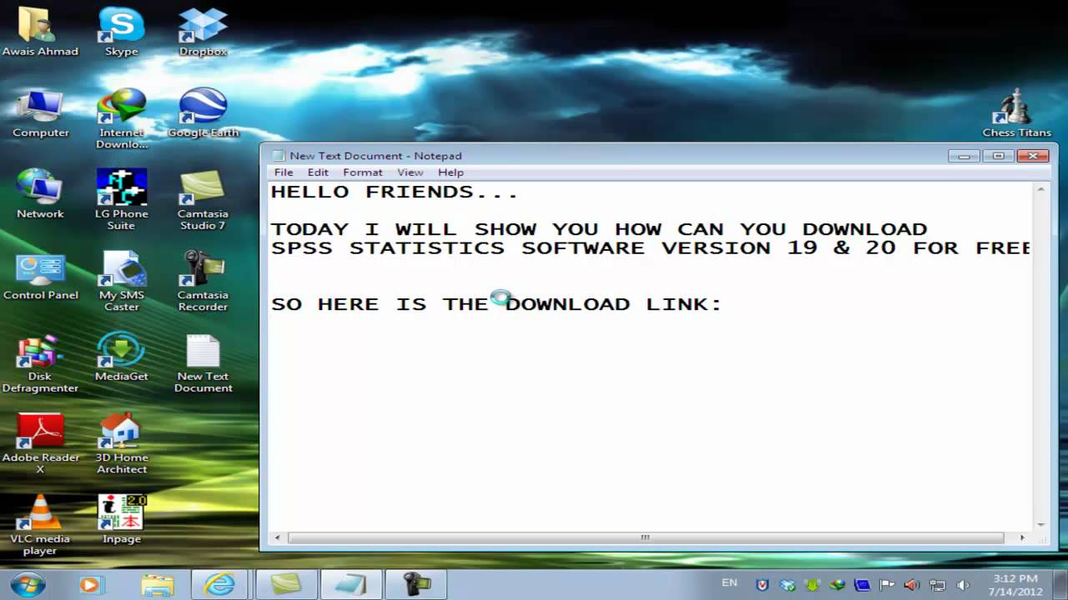Screen dimensions: 1068x600
Task: Click the Notepad horizontal scrollbar thumb
Action: [645, 538]
